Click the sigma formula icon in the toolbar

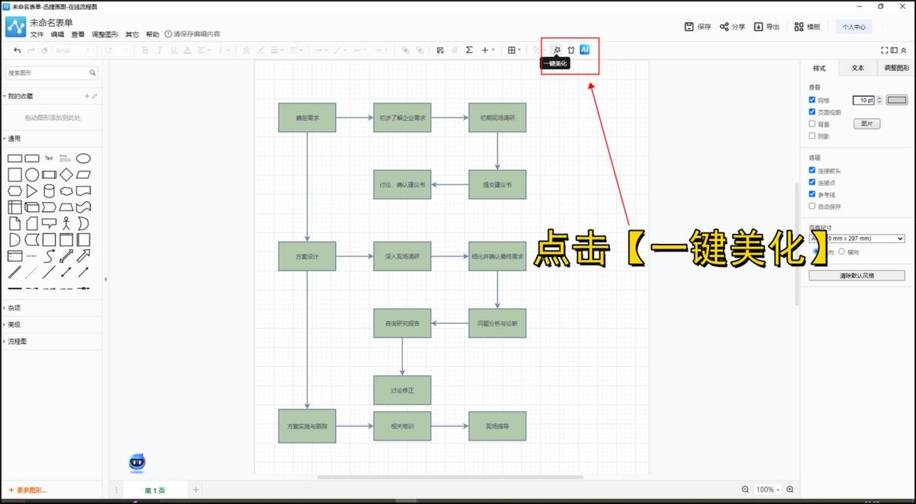[469, 50]
